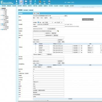Click the horizontal scrollbar at window bottom
The height and width of the screenshot is (102, 102).
point(60,101)
